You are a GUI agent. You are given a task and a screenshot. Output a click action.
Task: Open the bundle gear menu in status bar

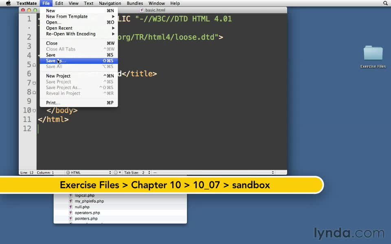(x=117, y=172)
